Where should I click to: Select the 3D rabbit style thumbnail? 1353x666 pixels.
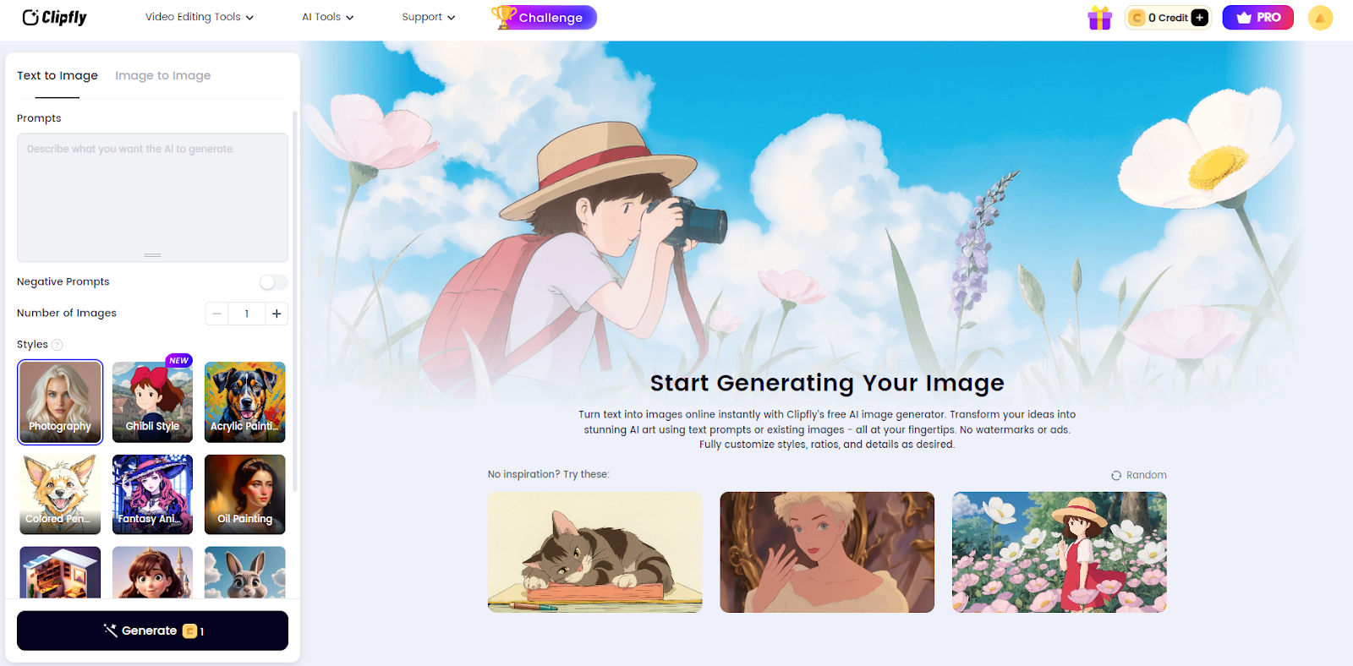point(245,572)
